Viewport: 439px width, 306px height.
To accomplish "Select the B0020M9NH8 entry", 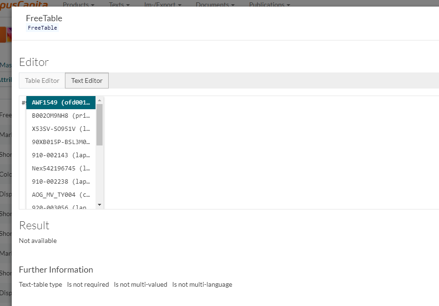I will [x=60, y=115].
